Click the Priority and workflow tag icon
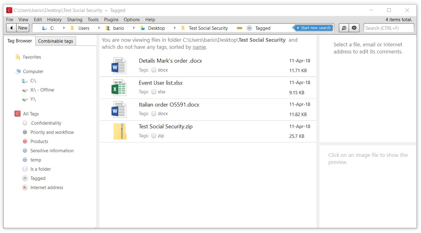The height and width of the screenshot is (233, 421). (x=25, y=132)
